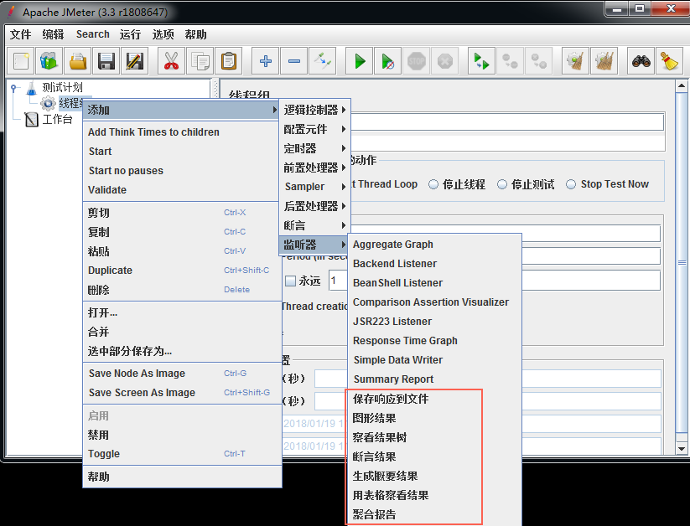690x526 pixels.
Task: Click the loop count field showing 1
Action: click(x=338, y=281)
